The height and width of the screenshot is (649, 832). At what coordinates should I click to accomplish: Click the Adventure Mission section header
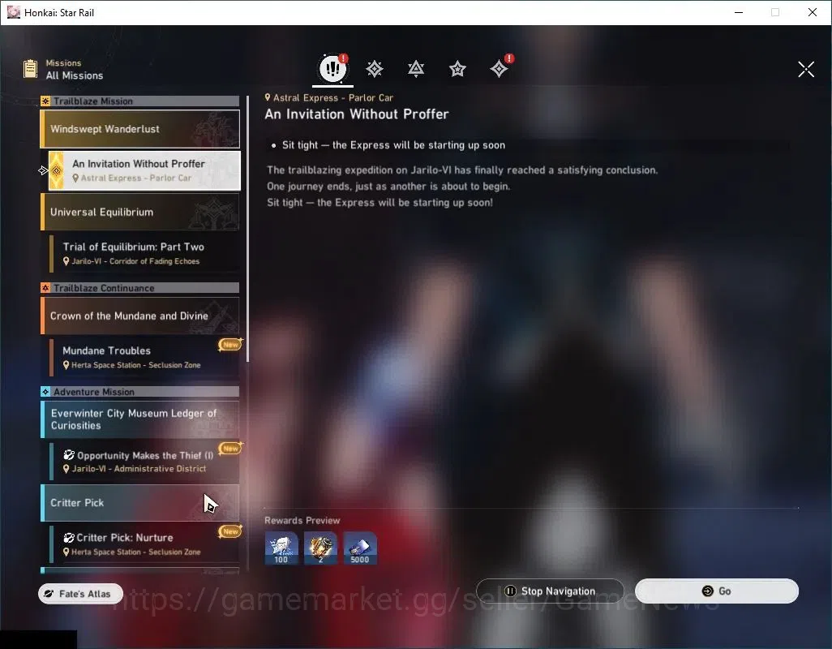pos(140,392)
